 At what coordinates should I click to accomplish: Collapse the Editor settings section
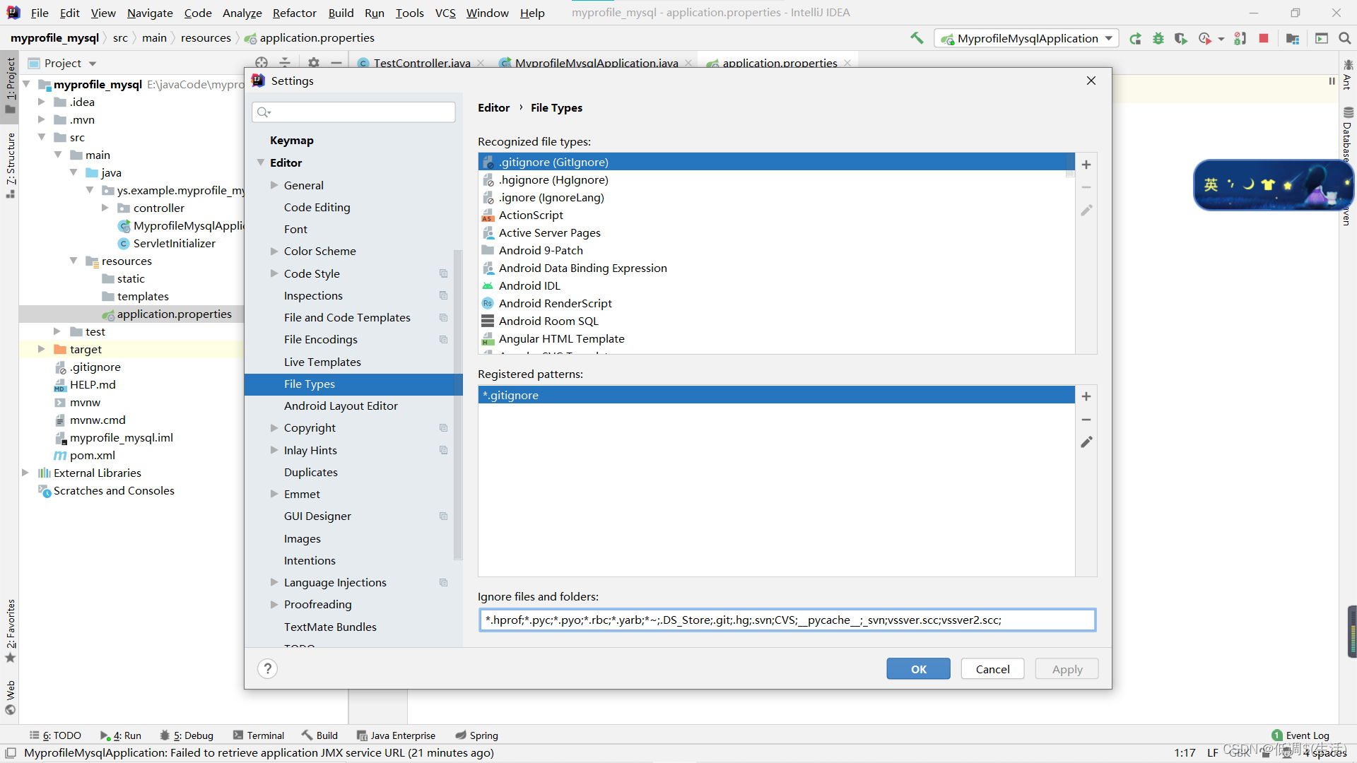coord(261,162)
